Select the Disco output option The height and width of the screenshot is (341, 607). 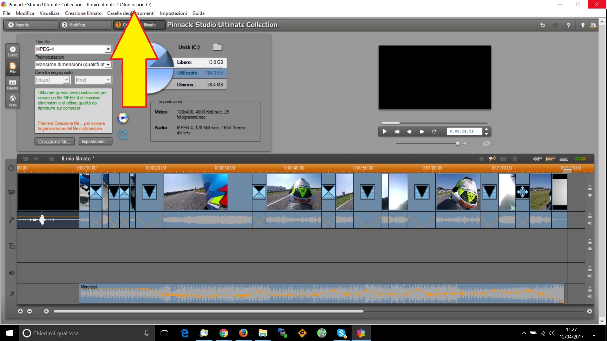tap(13, 51)
